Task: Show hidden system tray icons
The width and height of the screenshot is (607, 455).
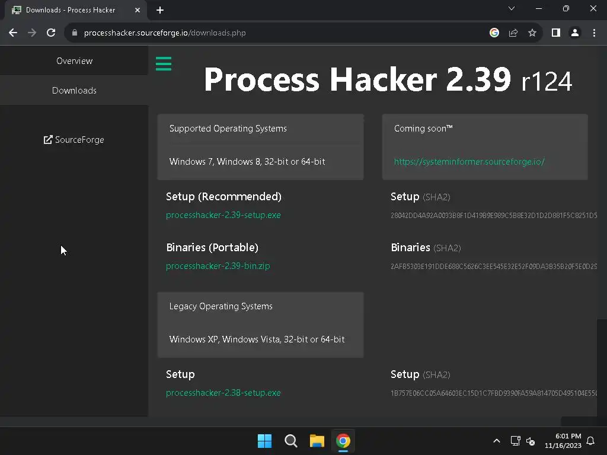Action: (x=497, y=441)
